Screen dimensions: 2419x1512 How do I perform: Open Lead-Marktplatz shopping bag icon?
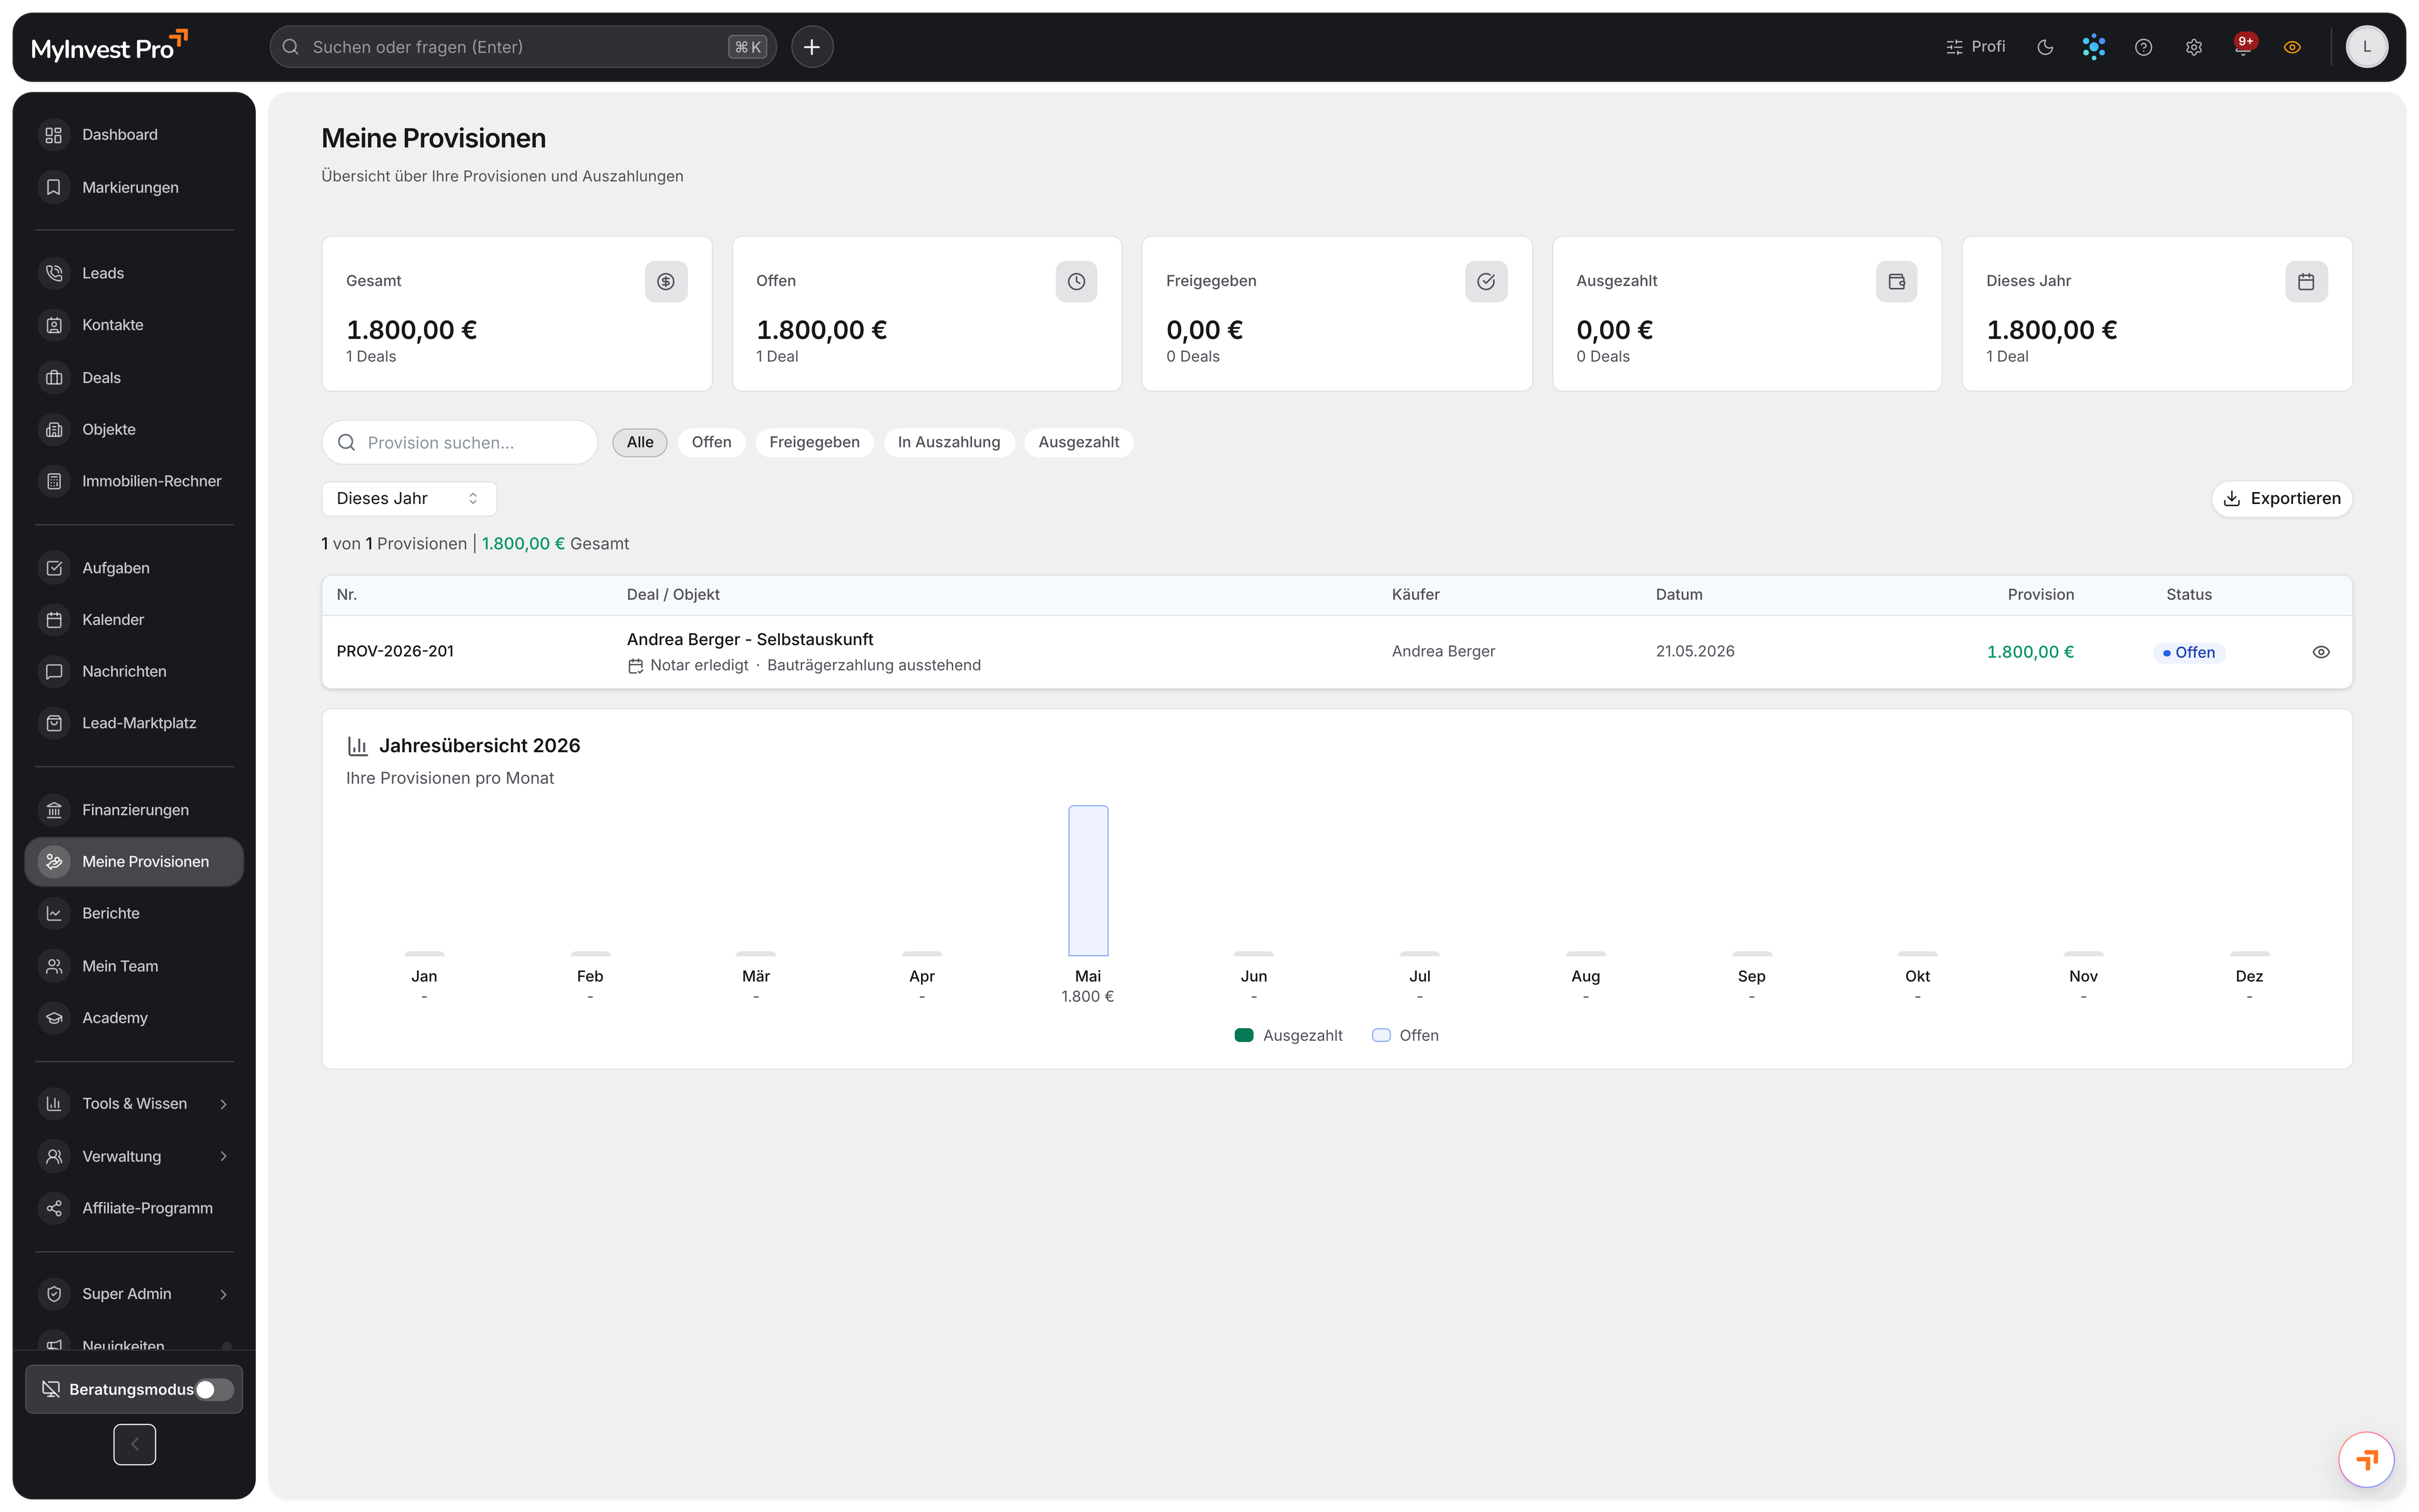[x=54, y=723]
